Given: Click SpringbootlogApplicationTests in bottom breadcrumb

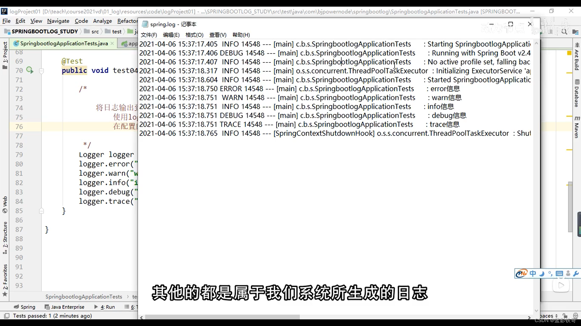Looking at the screenshot, I should pos(84,297).
